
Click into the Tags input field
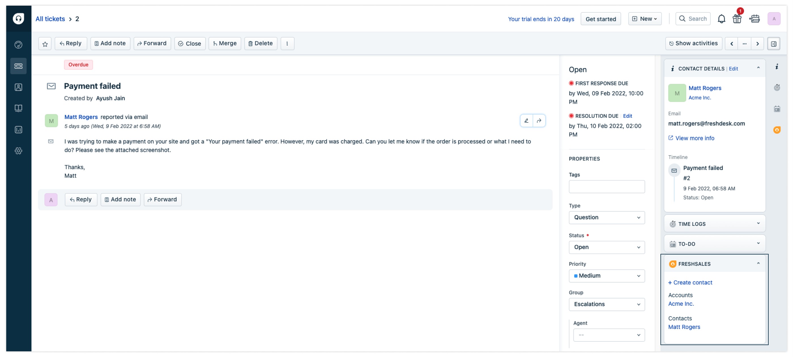click(606, 187)
